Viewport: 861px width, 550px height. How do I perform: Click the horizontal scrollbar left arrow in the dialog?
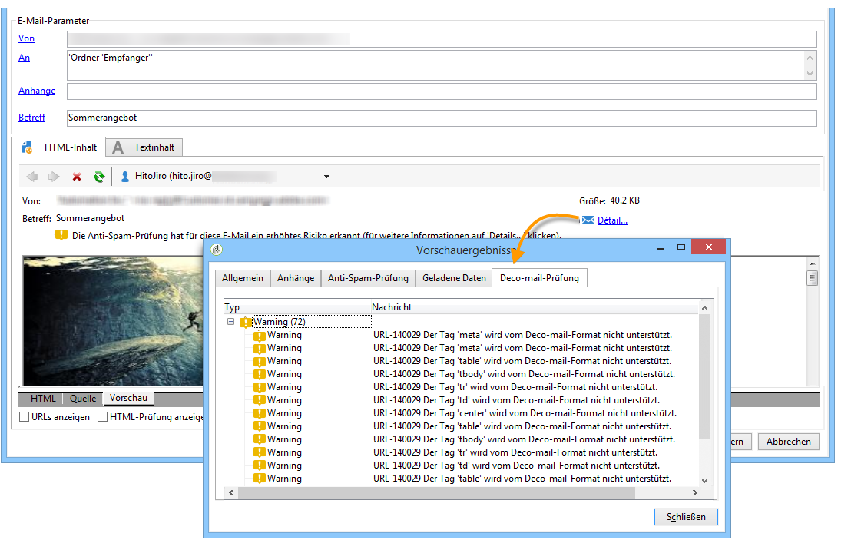pyautogui.click(x=232, y=493)
